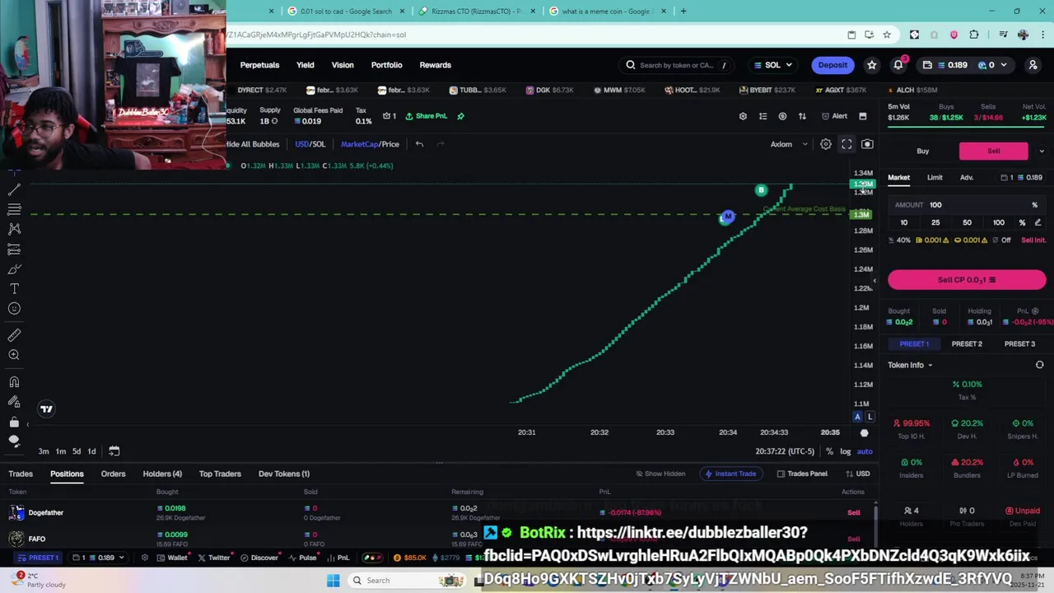Toggle log scale on chart
This screenshot has height=593, width=1054.
click(x=846, y=451)
